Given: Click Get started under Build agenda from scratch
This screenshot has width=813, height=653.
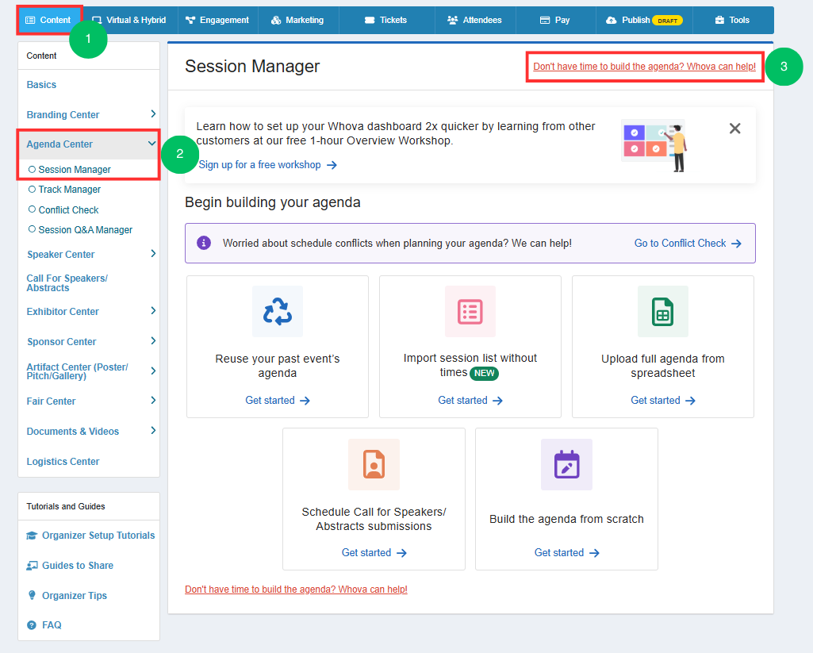Looking at the screenshot, I should point(566,553).
